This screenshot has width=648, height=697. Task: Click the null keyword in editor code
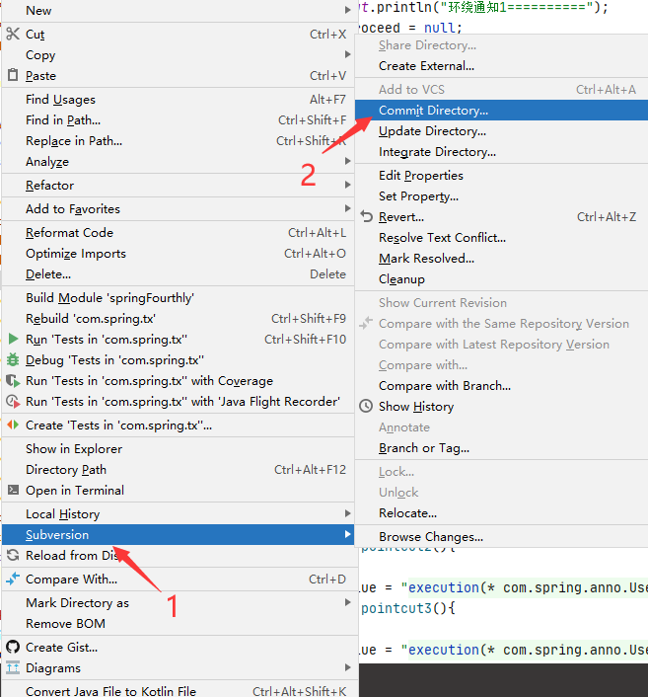(x=439, y=28)
